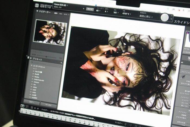Click the preset amount slider handle
Image resolution: width=190 pixels, height=127 pixels.
(x=46, y=57)
